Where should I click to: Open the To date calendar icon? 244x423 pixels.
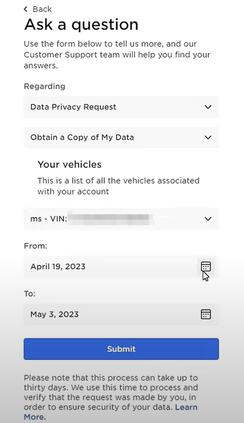point(206,314)
